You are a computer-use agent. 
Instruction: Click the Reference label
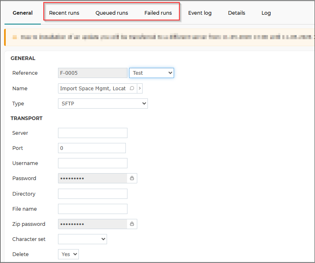coord(25,73)
